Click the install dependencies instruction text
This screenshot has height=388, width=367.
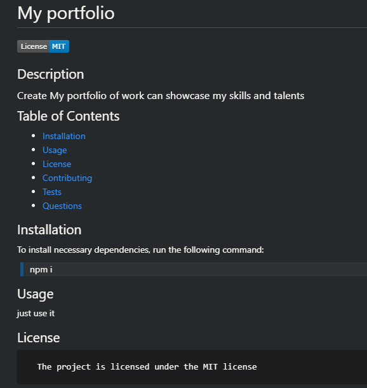click(x=140, y=250)
